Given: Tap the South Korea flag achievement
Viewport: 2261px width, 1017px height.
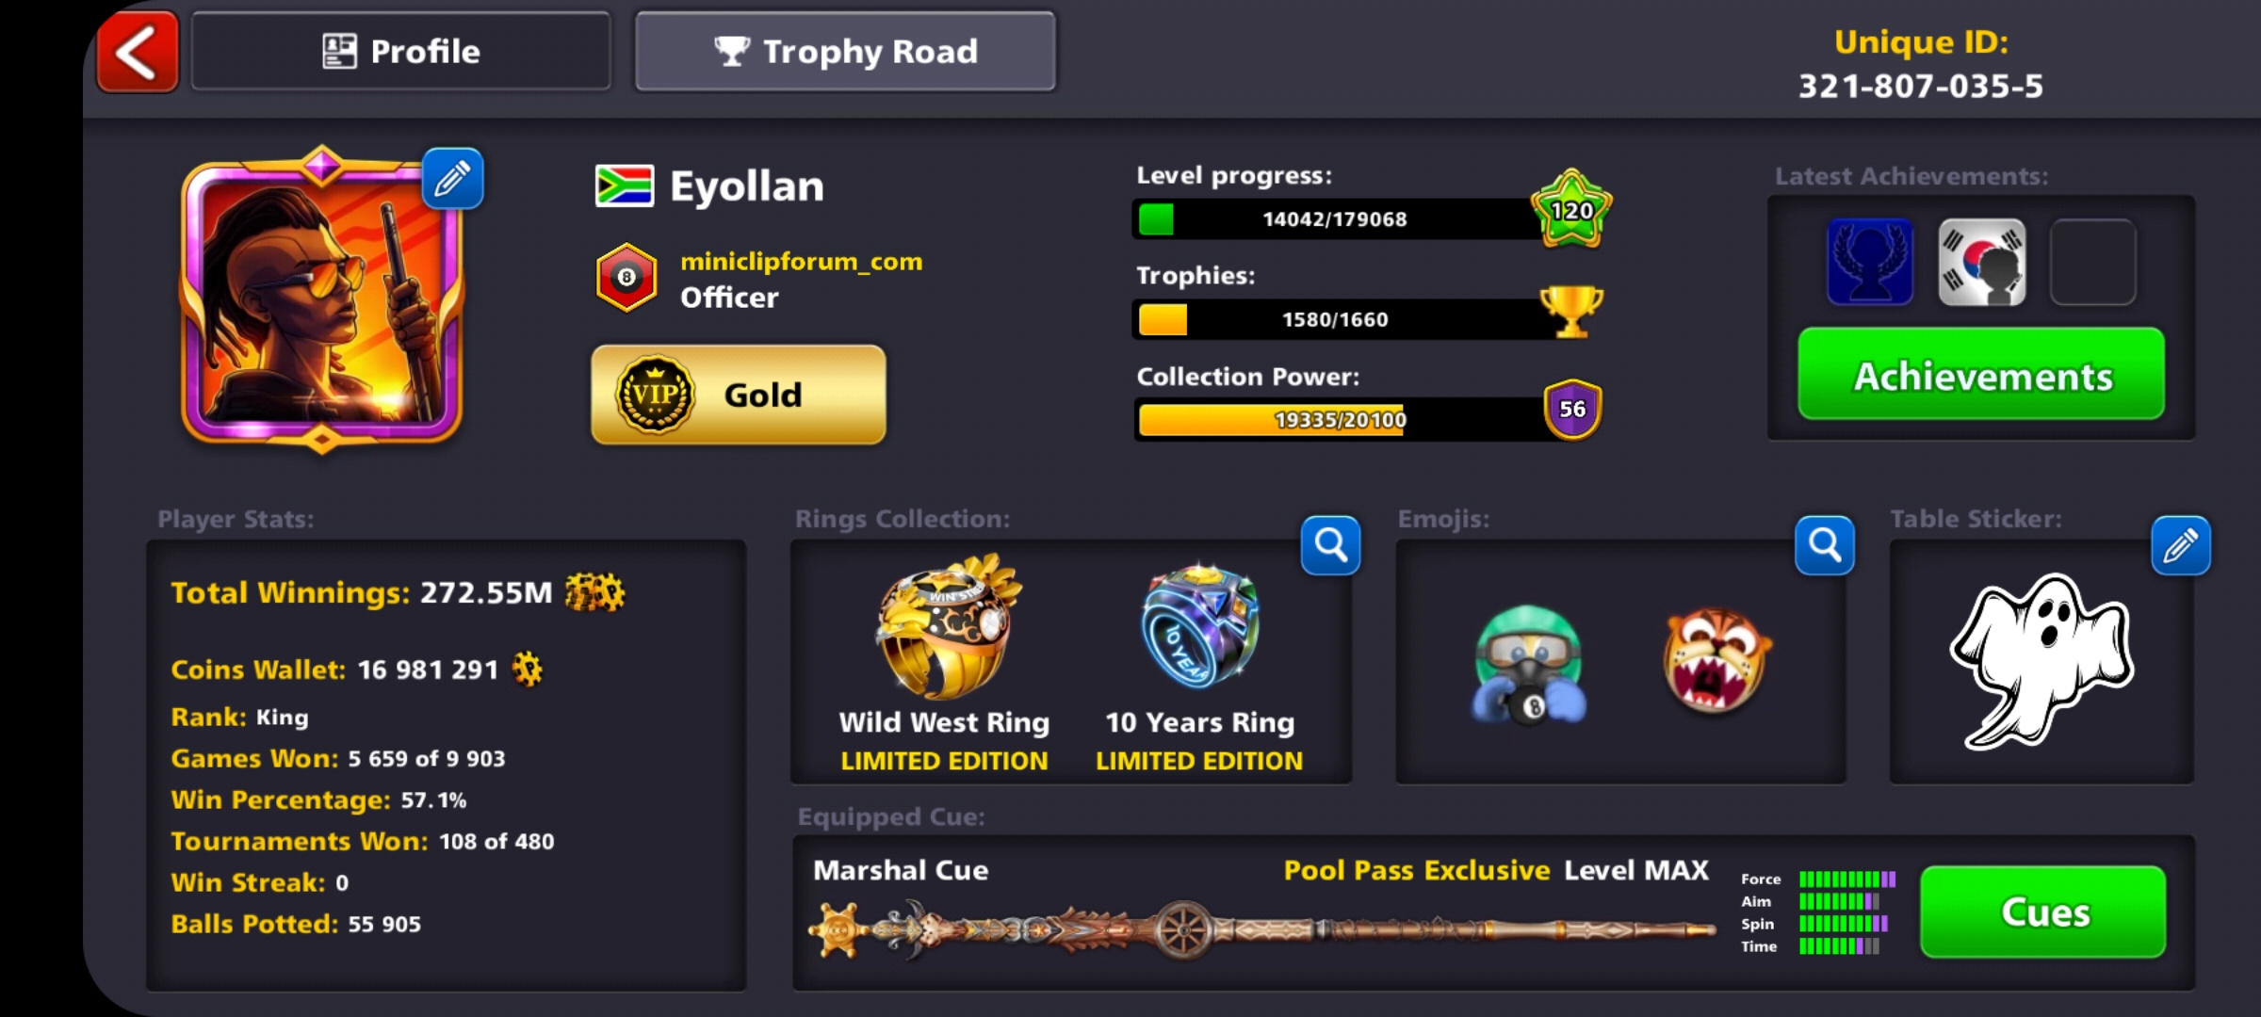Looking at the screenshot, I should point(1981,262).
